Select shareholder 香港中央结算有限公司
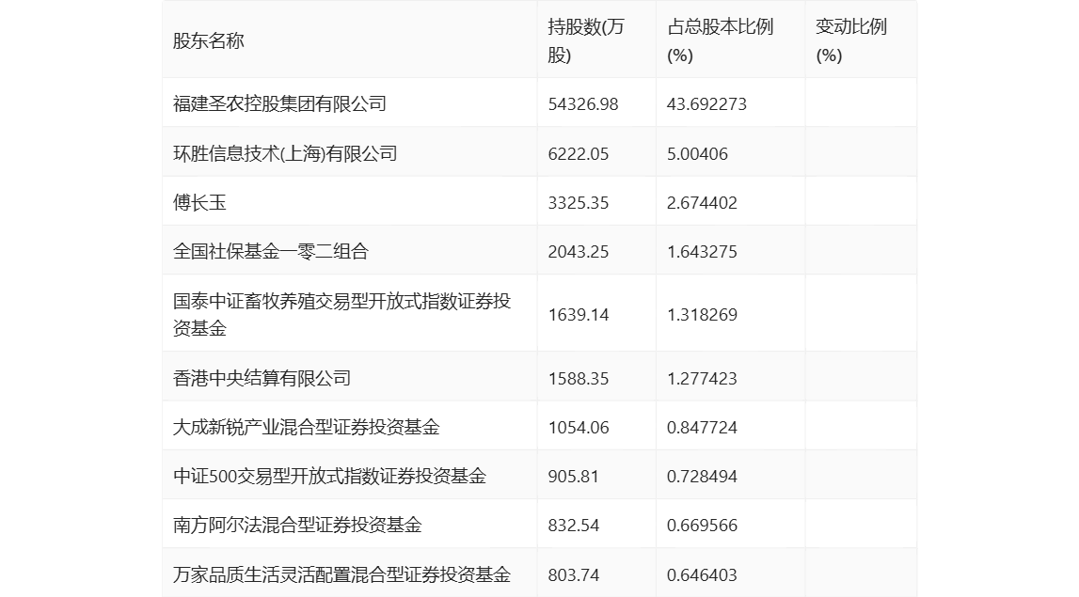The width and height of the screenshot is (1079, 597). [262, 378]
